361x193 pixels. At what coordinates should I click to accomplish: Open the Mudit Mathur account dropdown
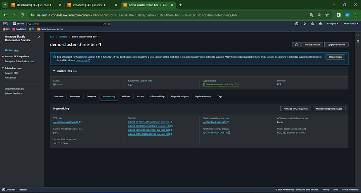click(351, 24)
